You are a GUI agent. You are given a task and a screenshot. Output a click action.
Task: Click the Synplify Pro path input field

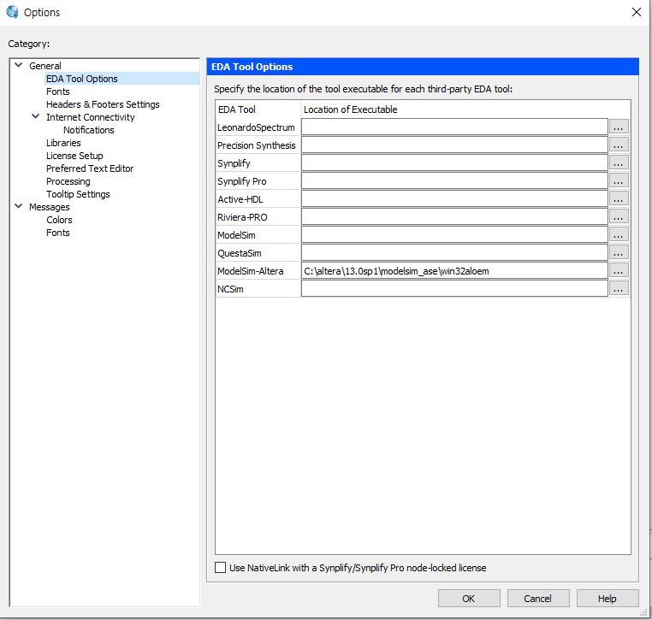click(454, 180)
